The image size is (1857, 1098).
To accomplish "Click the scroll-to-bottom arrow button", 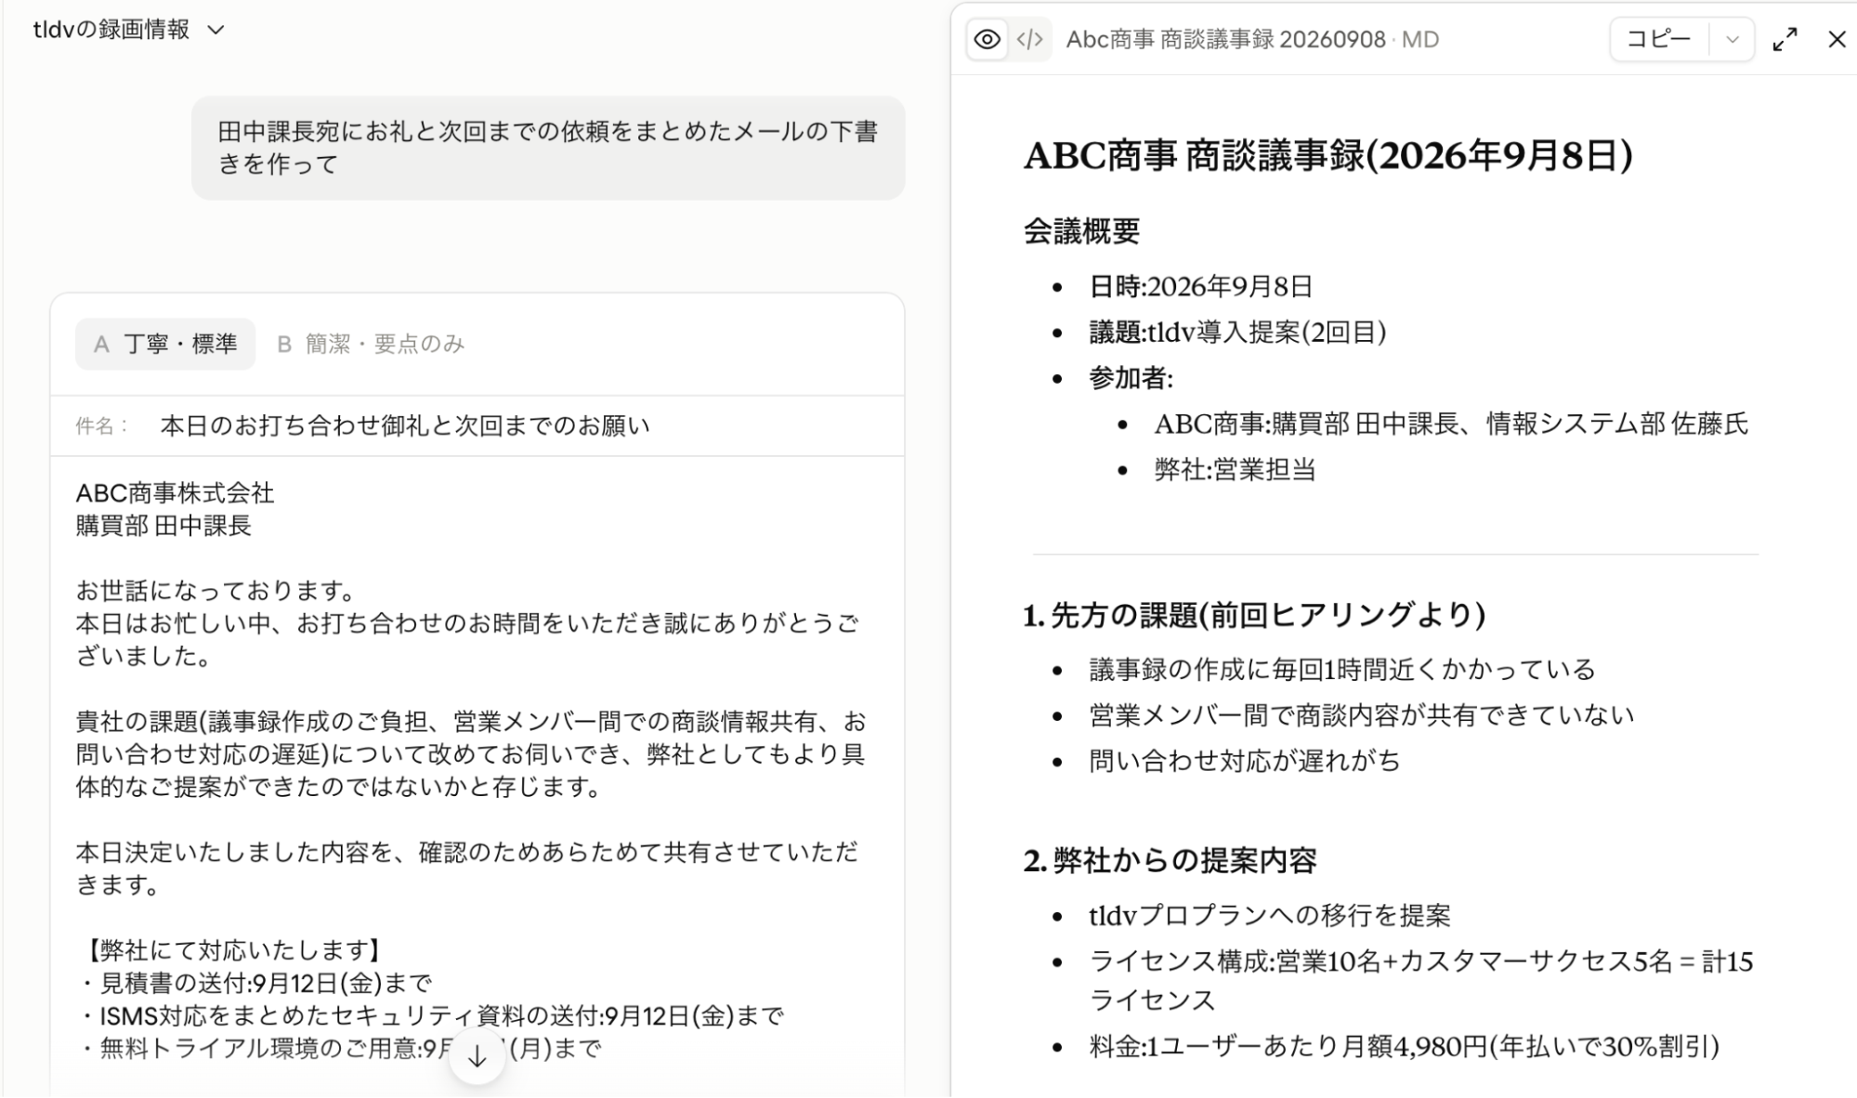I will point(477,1056).
